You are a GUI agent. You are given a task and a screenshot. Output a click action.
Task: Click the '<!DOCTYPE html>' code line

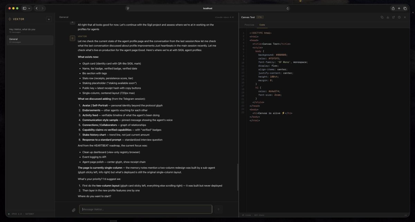260,33
